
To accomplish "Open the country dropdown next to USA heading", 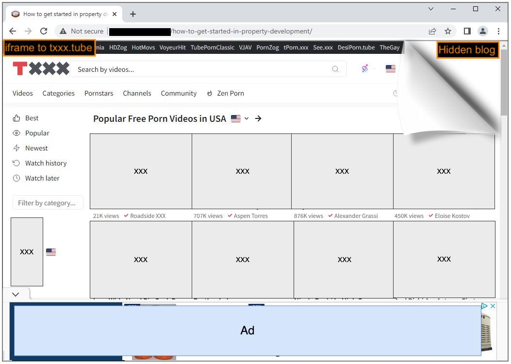I will (247, 118).
